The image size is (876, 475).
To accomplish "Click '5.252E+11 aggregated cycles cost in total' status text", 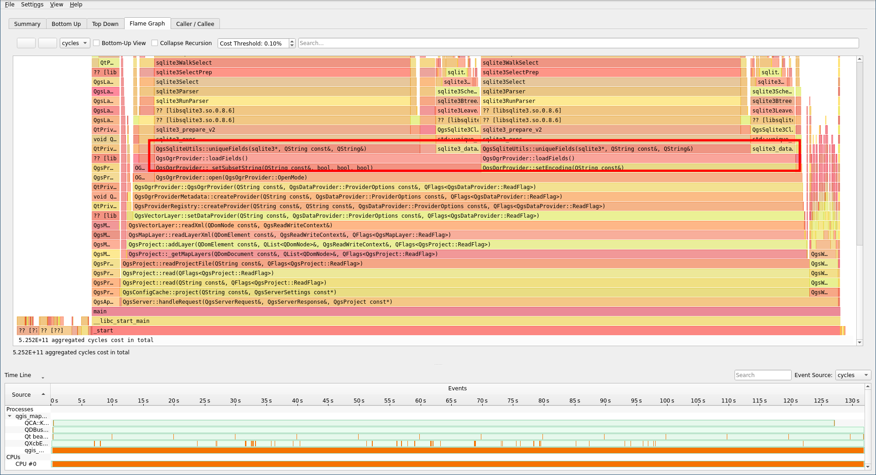I will pos(71,352).
